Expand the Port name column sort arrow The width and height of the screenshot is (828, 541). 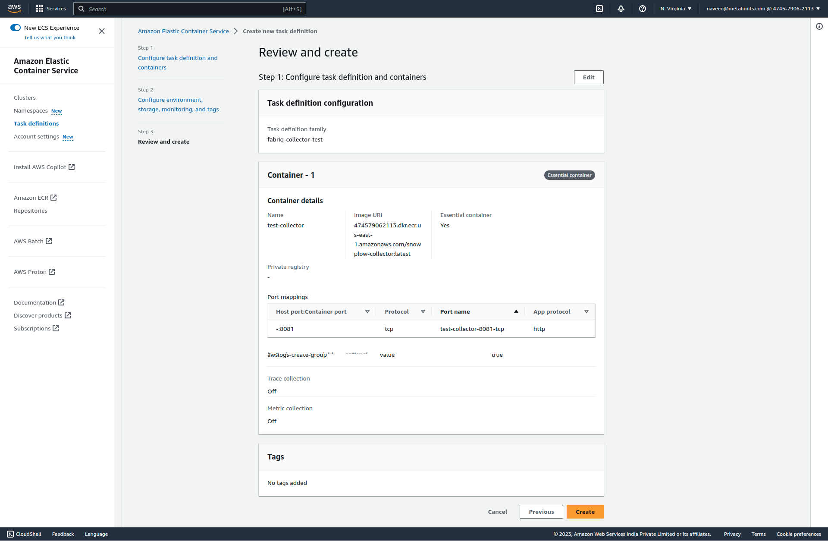pos(515,311)
